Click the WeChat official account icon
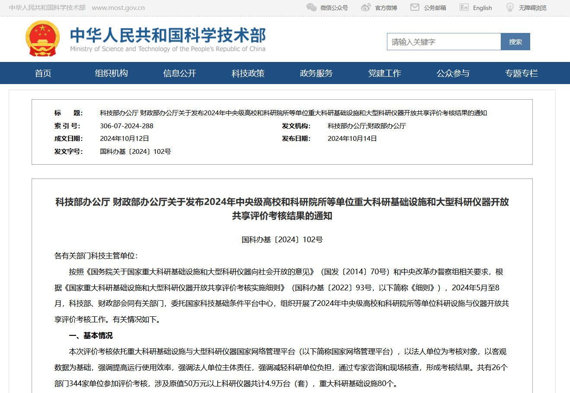570x393 pixels. [x=311, y=7]
